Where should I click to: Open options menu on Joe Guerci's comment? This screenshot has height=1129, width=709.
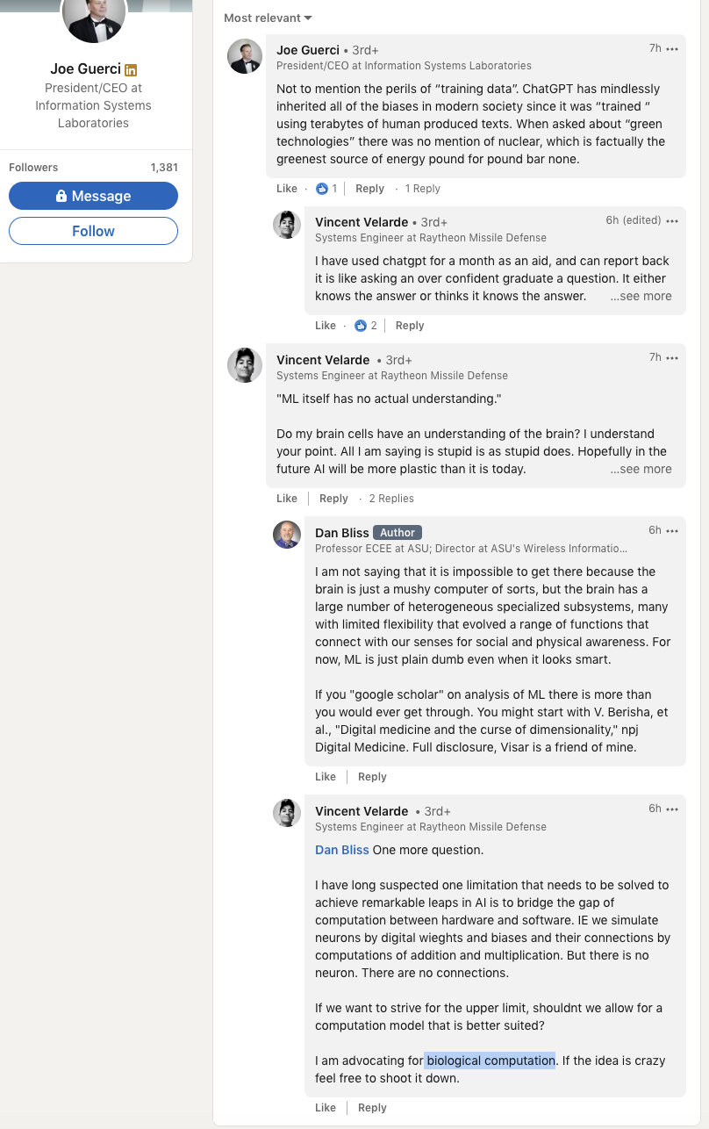(672, 49)
